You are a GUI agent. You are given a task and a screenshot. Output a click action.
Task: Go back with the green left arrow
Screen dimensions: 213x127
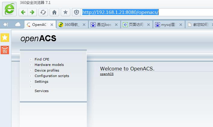pyautogui.click(x=23, y=12)
